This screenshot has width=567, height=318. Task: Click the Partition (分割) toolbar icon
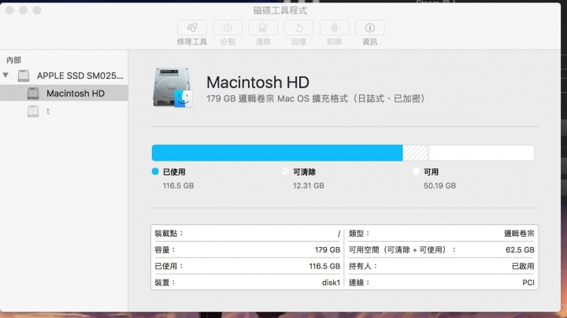click(x=228, y=28)
